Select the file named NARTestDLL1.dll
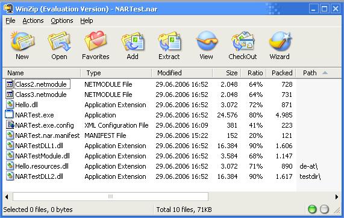This screenshot has width=344, height=218. [x=39, y=146]
